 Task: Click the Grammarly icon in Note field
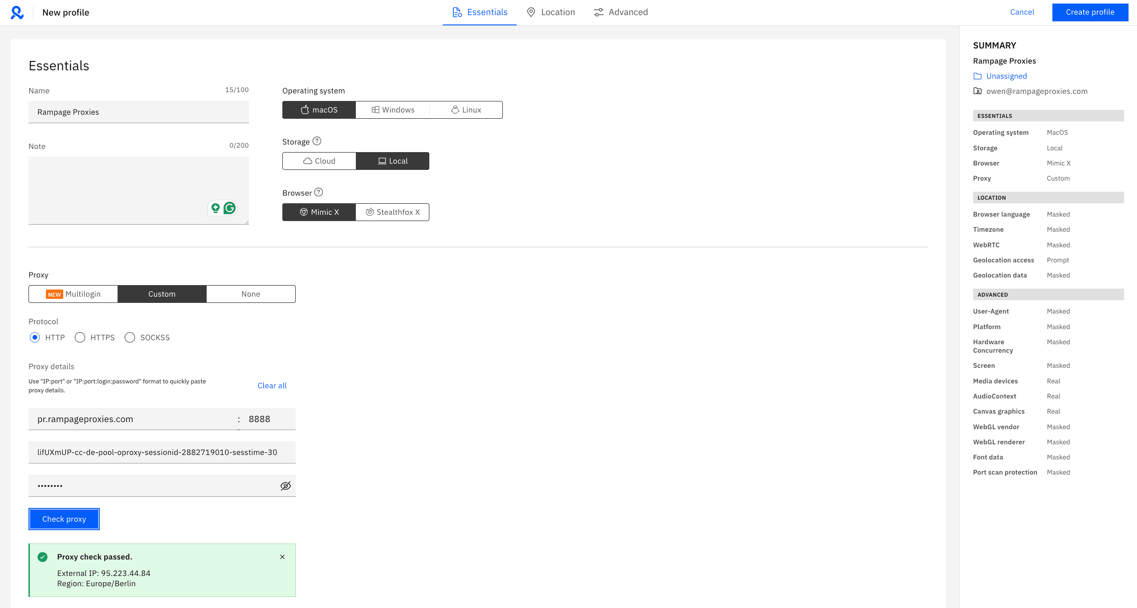pos(230,208)
